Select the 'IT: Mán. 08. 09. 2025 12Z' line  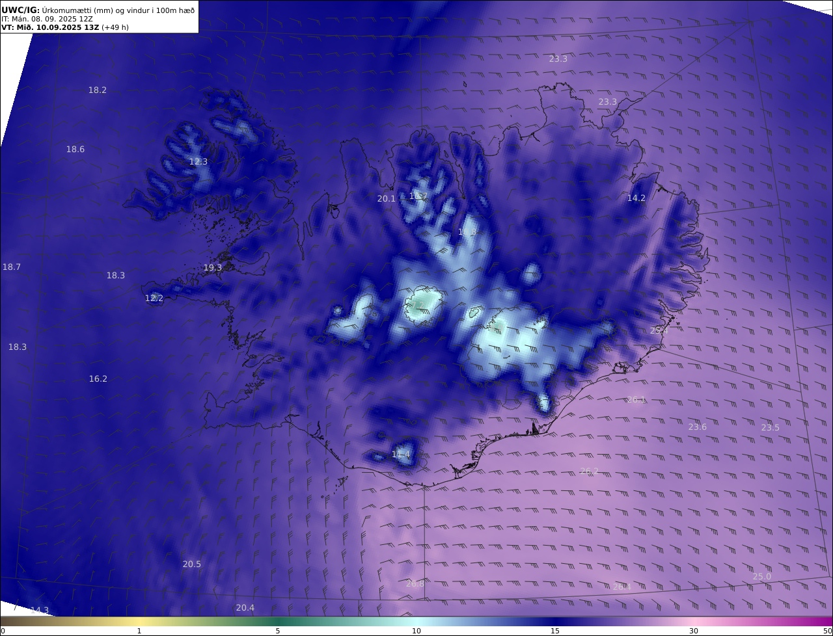(47, 19)
